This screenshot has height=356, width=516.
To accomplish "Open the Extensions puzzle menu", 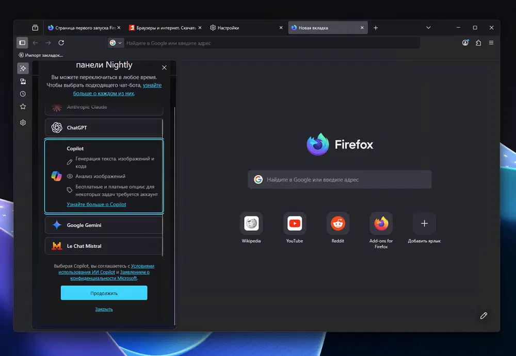I will click(x=478, y=43).
